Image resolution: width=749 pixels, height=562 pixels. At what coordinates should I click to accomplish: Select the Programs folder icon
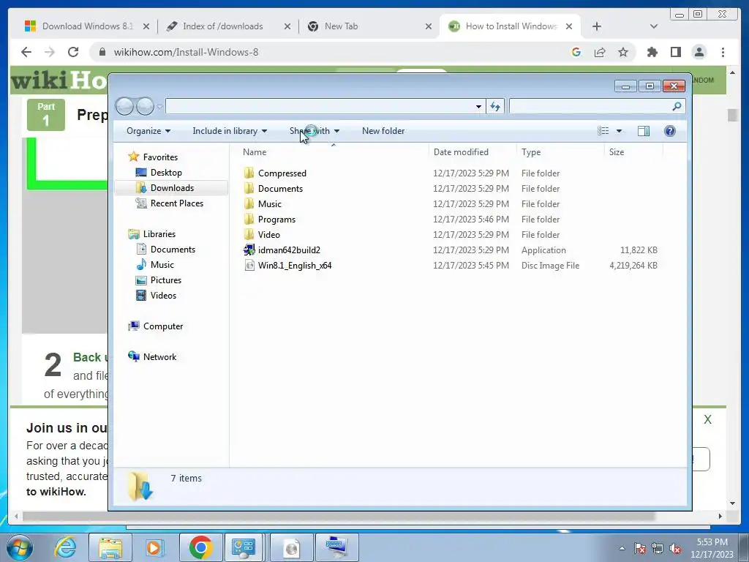click(249, 219)
